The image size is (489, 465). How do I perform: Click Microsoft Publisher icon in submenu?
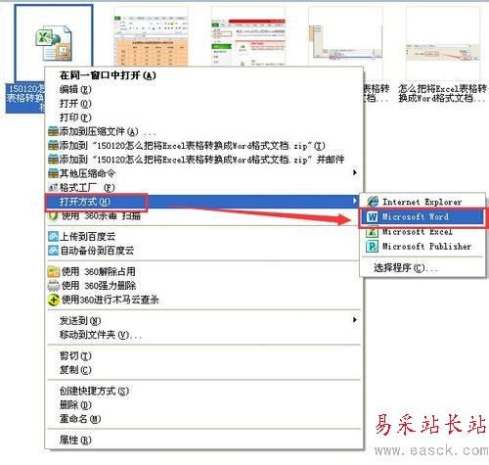click(372, 246)
